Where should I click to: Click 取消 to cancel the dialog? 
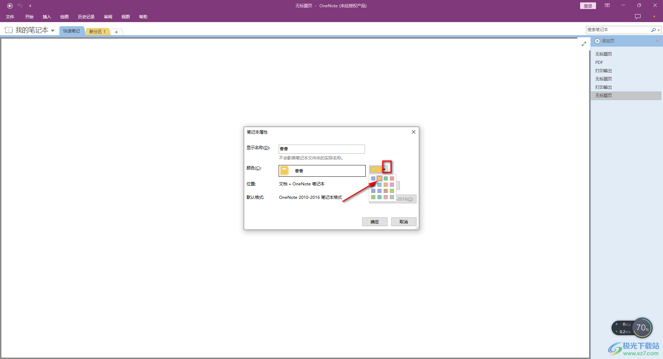coord(404,222)
